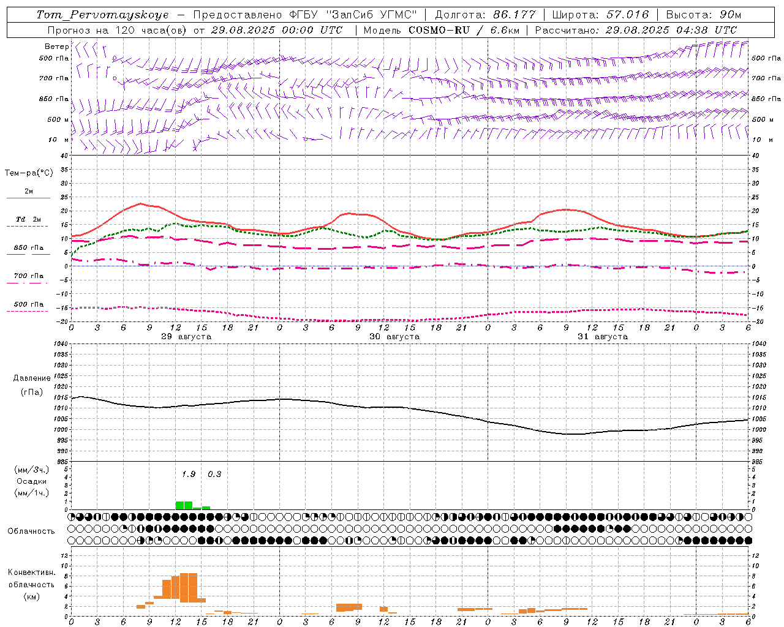Click the Tom_Pervomayskoye station title
Screen dimensions: 784x627
[x=102, y=15]
